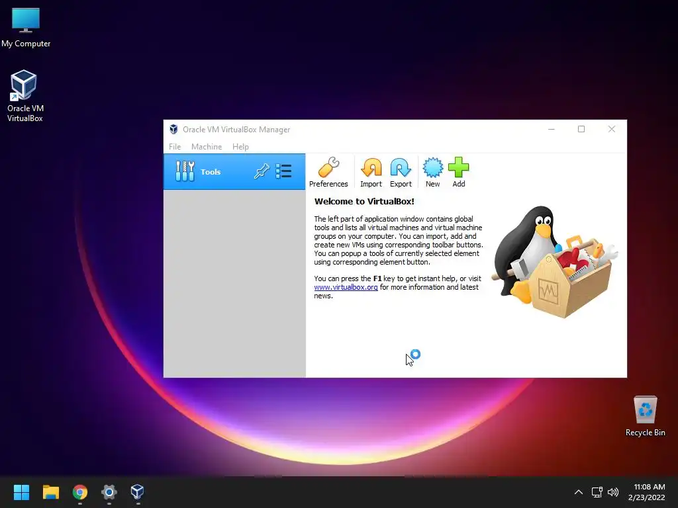This screenshot has width=678, height=508.
Task: Open Preferences in VirtualBox toolbar
Action: click(328, 172)
